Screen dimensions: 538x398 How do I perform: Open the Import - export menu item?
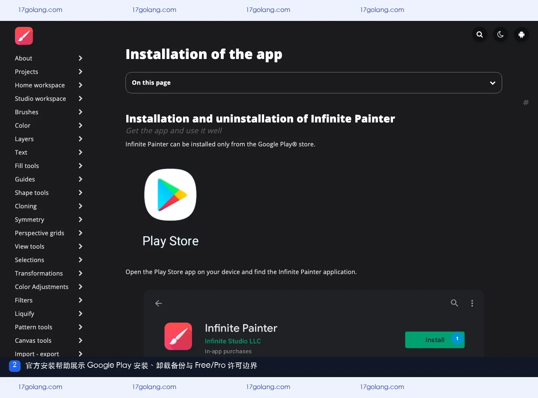37,354
